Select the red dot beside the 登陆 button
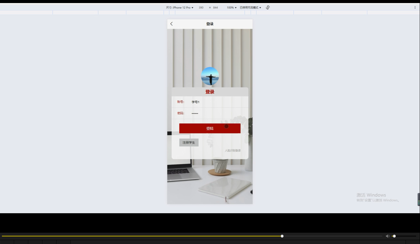This screenshot has width=420, height=244. 226,126
